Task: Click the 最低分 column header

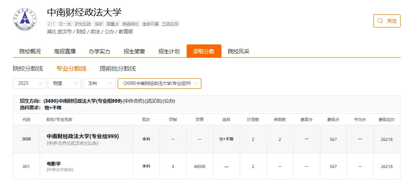Action: (x=333, y=120)
